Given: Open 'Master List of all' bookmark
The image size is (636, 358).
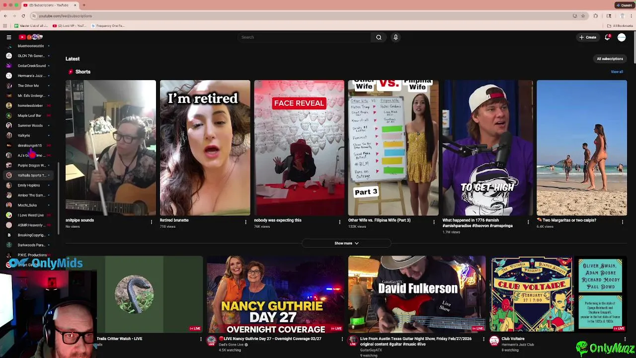Looking at the screenshot, I should 31,26.
